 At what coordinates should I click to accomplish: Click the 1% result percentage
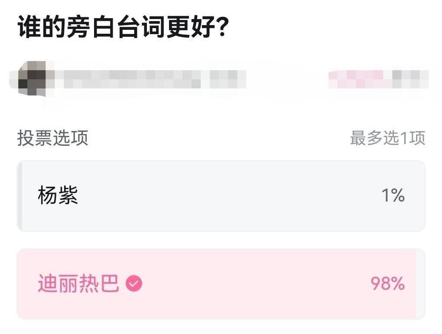[x=393, y=195]
